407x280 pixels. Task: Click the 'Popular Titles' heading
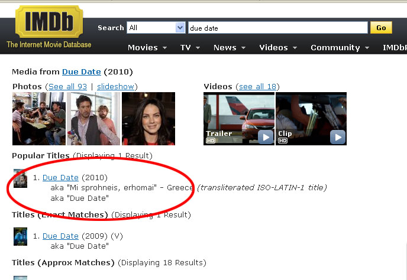point(41,155)
